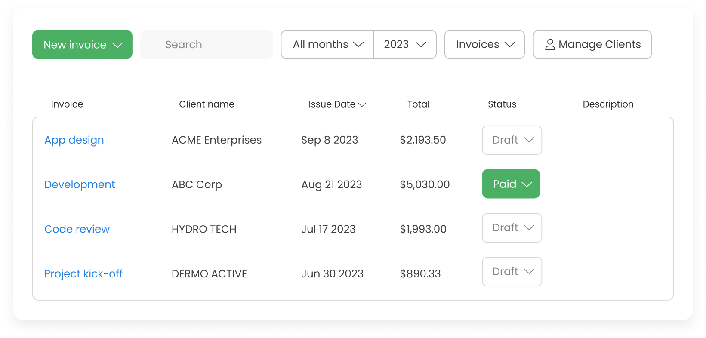Screen dimensions: 706x338
Task: Click the Aug 21 2023 date cell
Action: pyautogui.click(x=331, y=184)
